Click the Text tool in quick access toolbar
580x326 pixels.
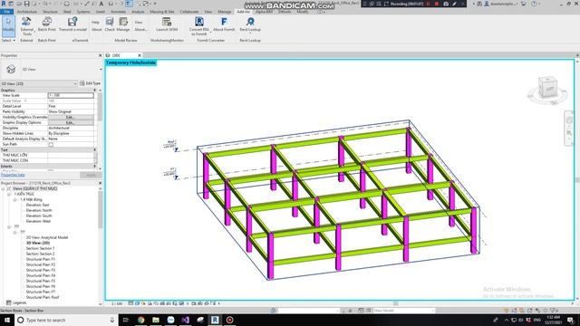pyautogui.click(x=101, y=4)
